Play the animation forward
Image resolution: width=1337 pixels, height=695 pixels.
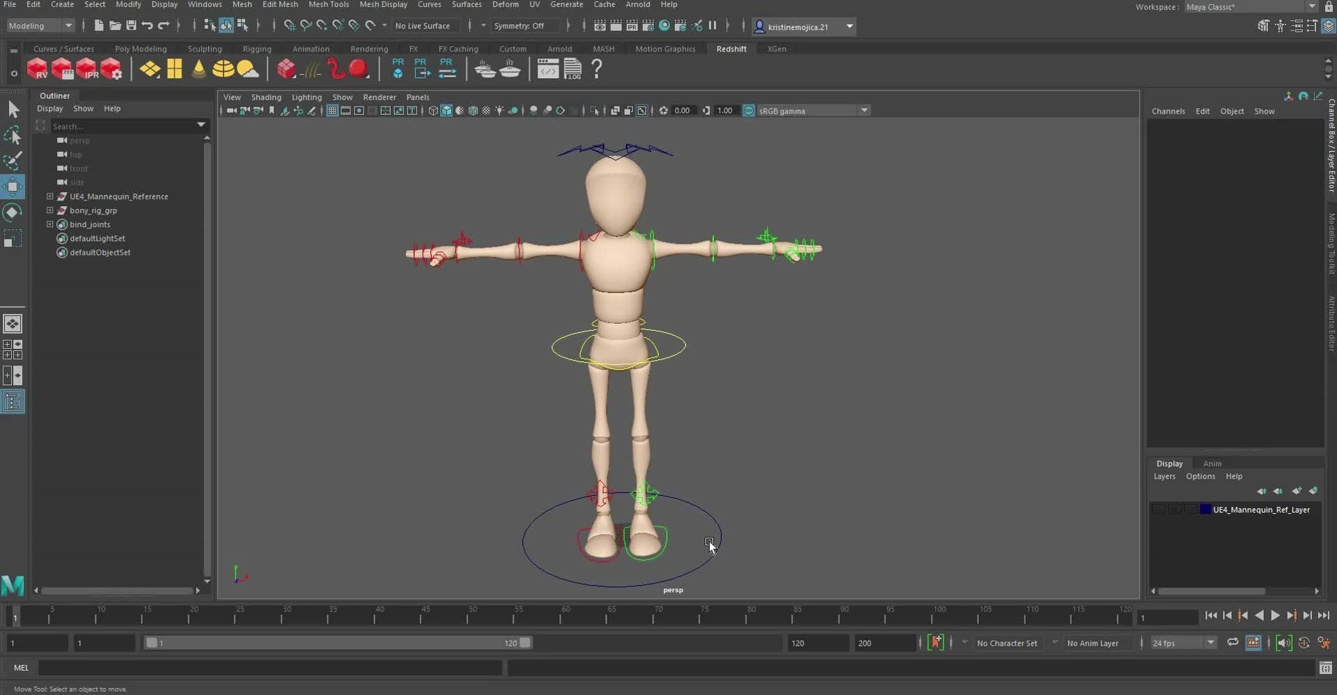tap(1275, 616)
